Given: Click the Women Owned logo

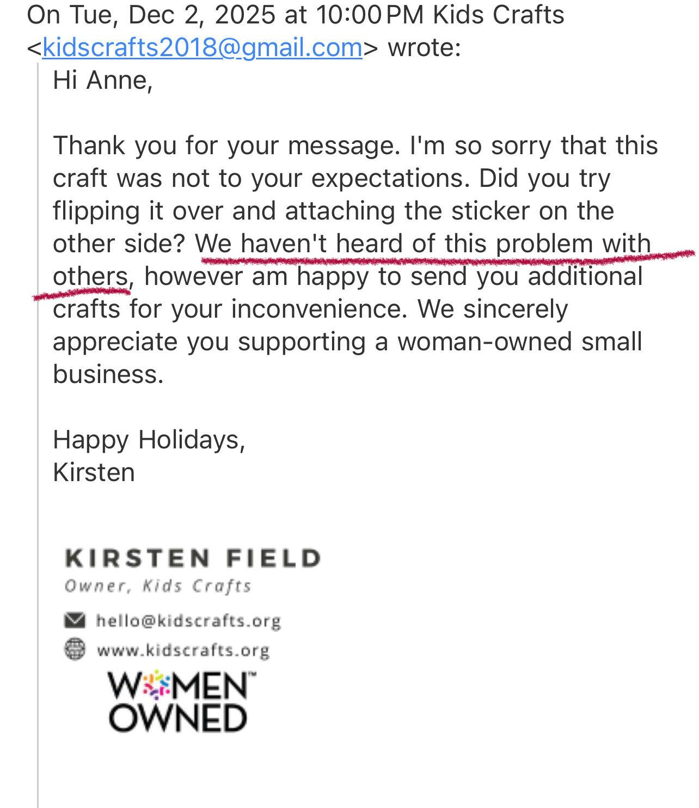Looking at the screenshot, I should [x=179, y=703].
